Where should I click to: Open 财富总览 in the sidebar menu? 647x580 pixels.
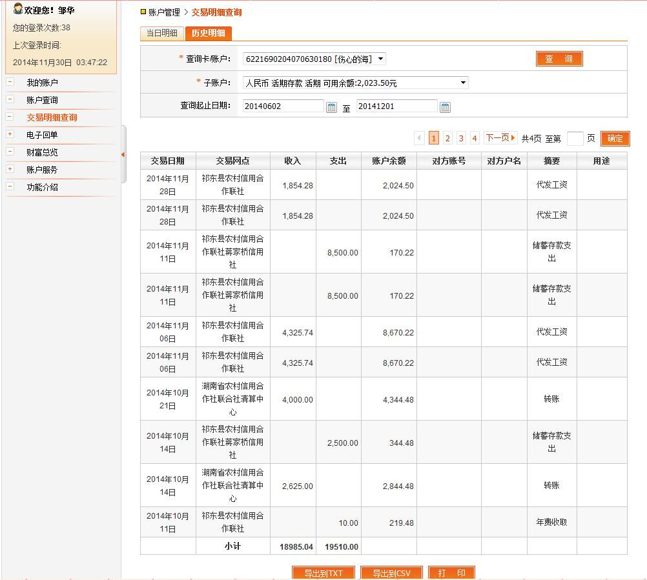[x=42, y=152]
